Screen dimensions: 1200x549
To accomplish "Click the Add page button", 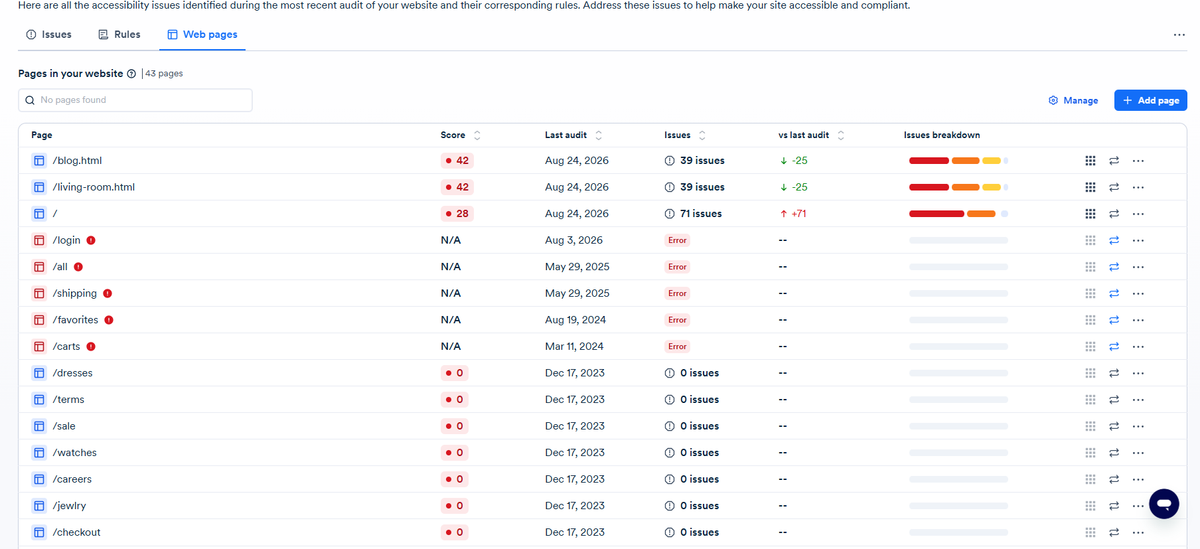I will click(1150, 100).
